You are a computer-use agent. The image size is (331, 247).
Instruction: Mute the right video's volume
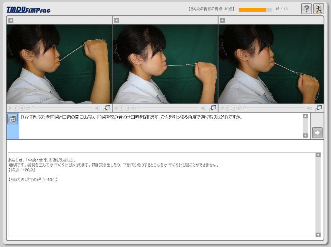(x=309, y=108)
